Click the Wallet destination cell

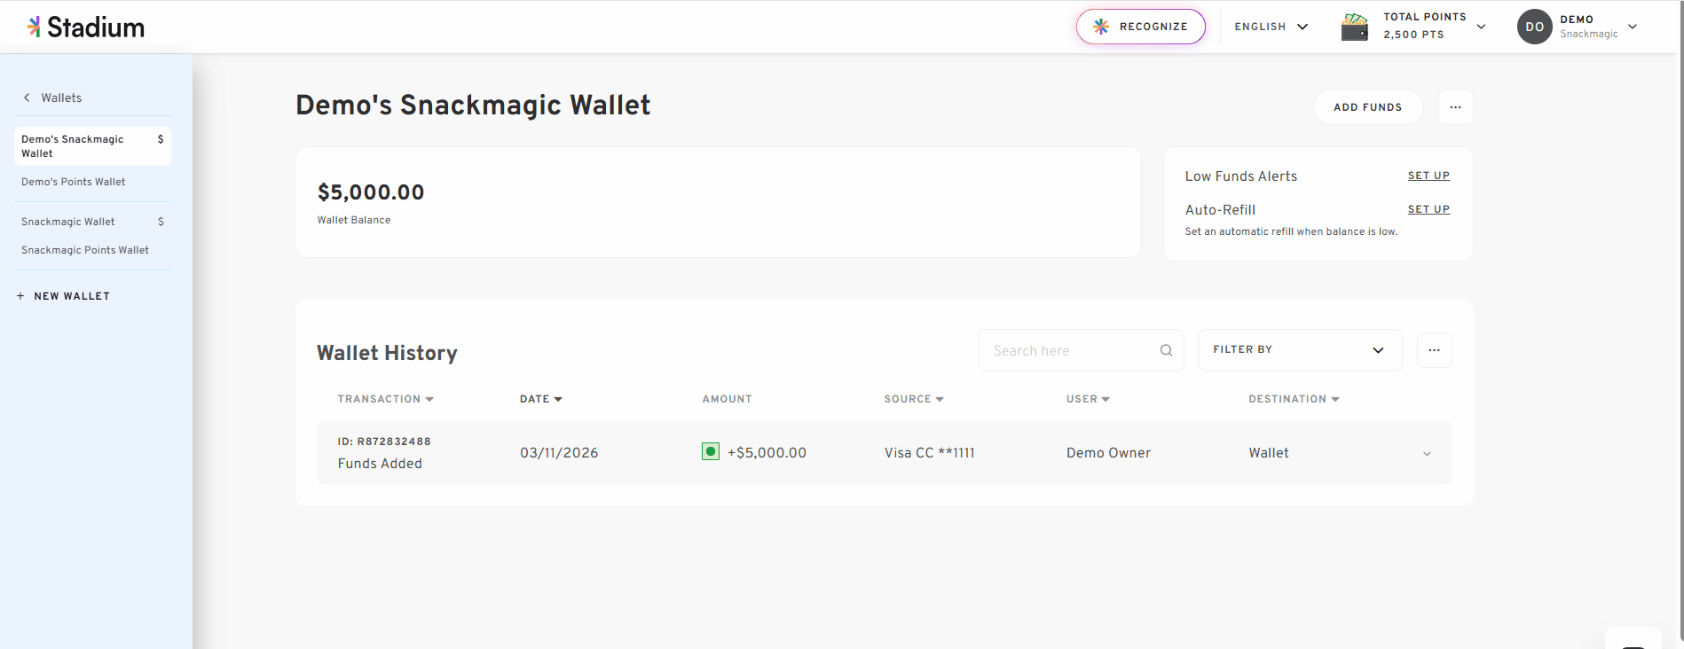click(x=1269, y=453)
